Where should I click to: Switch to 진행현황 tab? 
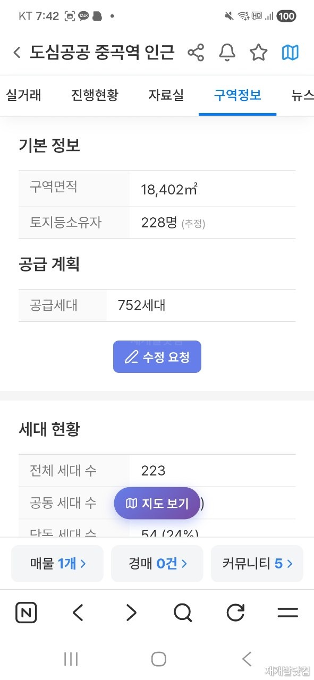coord(95,96)
